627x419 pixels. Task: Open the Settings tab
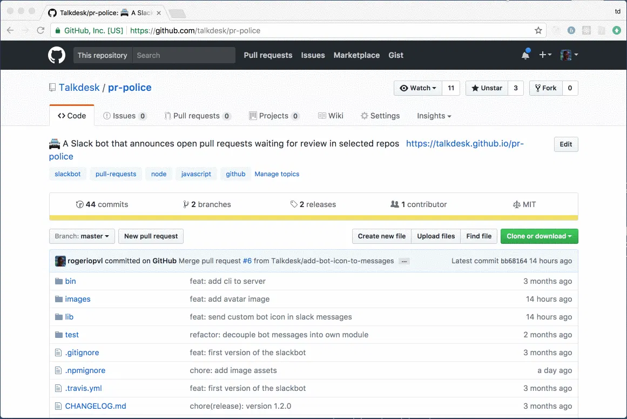380,116
